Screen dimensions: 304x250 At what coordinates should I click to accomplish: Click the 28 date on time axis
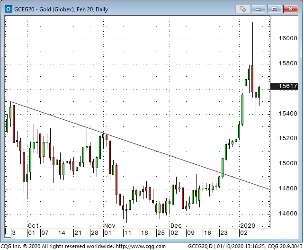(x=95, y=233)
